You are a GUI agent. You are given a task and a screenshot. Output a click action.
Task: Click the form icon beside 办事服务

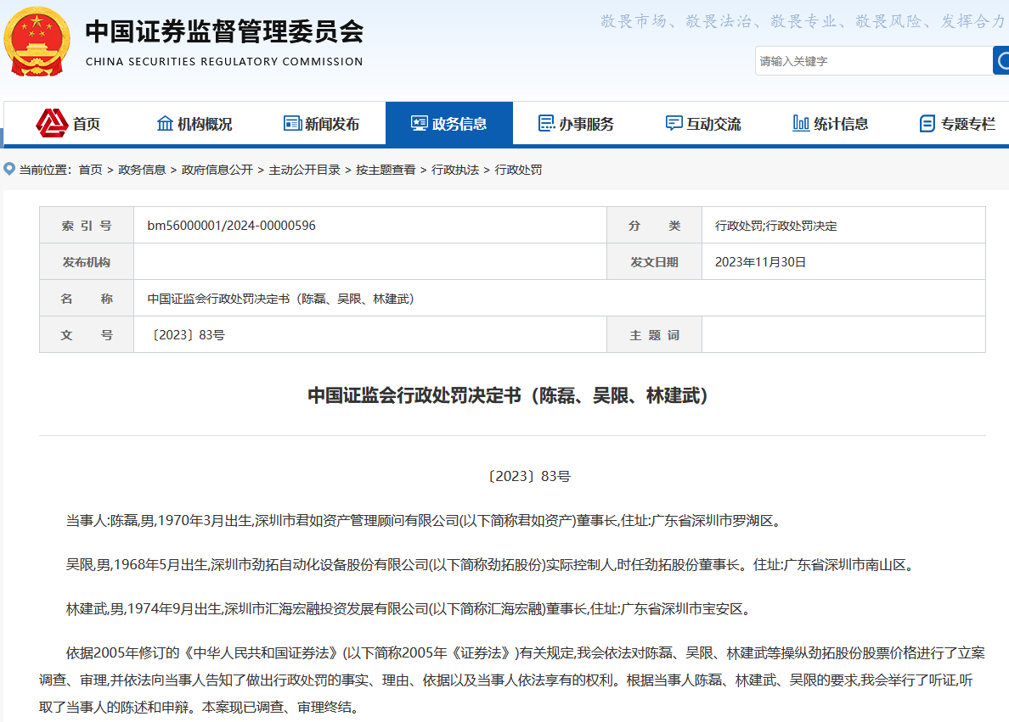[546, 123]
